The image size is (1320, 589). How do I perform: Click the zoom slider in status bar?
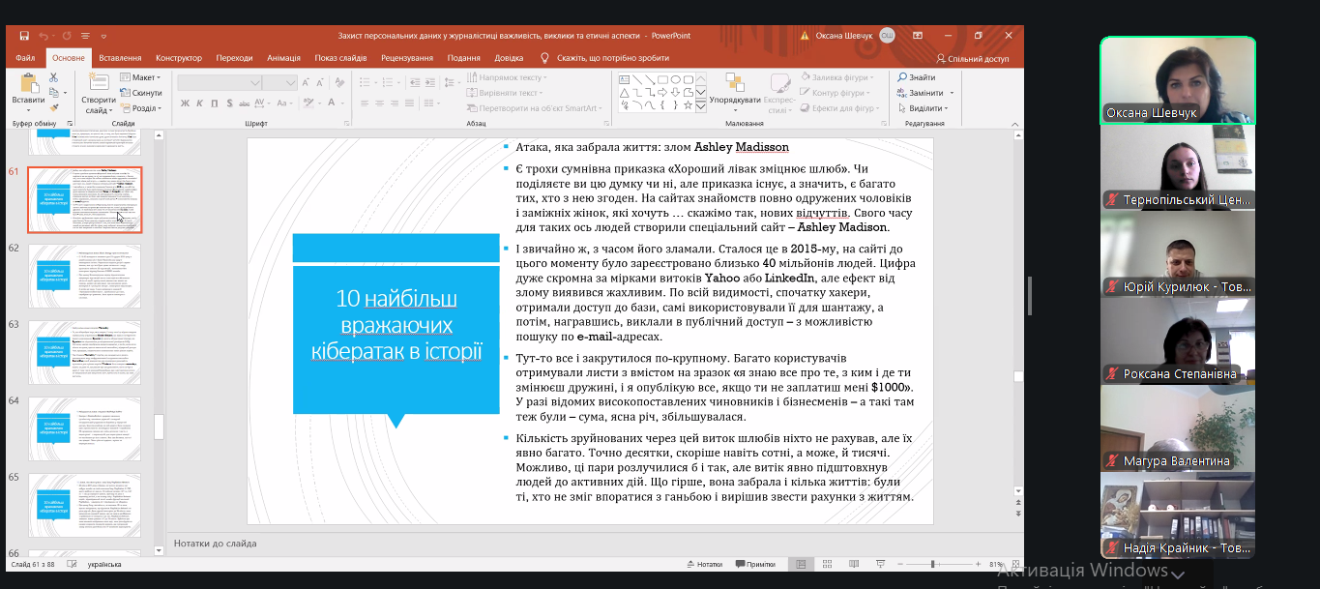pyautogui.click(x=932, y=564)
